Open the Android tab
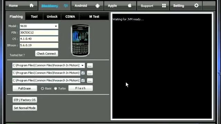The width and height of the screenshot is (221, 124). coord(87,6)
